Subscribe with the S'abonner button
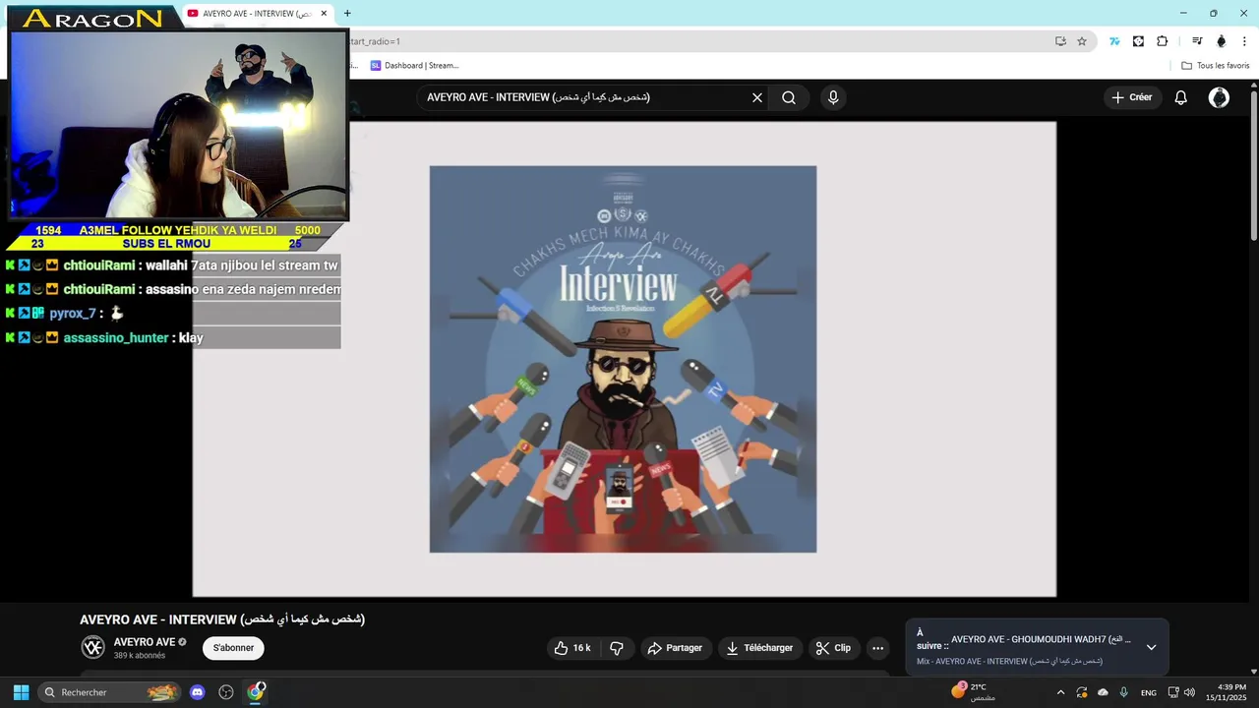Screen dimensions: 1259x708 pos(233,648)
